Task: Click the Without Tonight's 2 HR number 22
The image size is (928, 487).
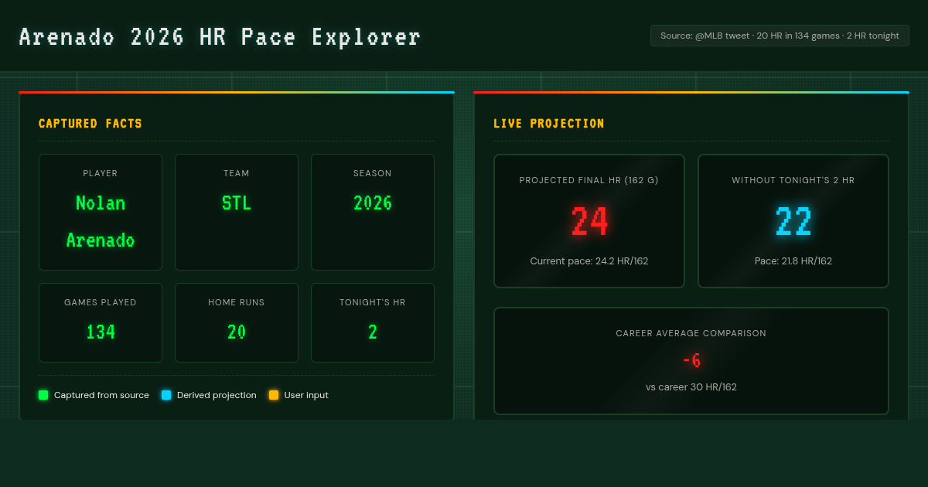Action: [793, 221]
